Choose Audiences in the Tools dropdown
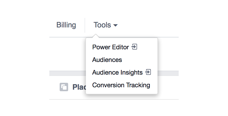228x116 pixels. point(107,60)
